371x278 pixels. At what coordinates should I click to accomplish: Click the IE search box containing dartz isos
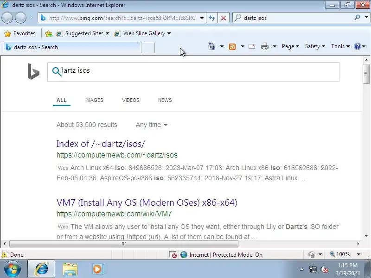[292, 18]
